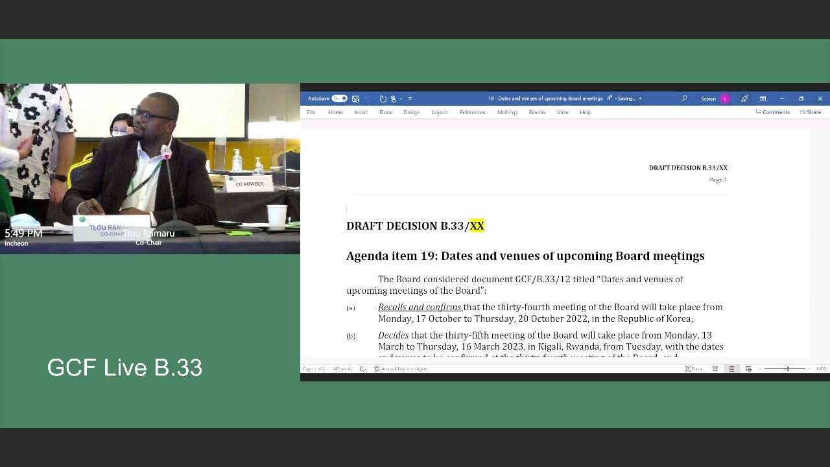This screenshot has height=467, width=830.
Task: Switch to Read Mode view icon
Action: (715, 368)
